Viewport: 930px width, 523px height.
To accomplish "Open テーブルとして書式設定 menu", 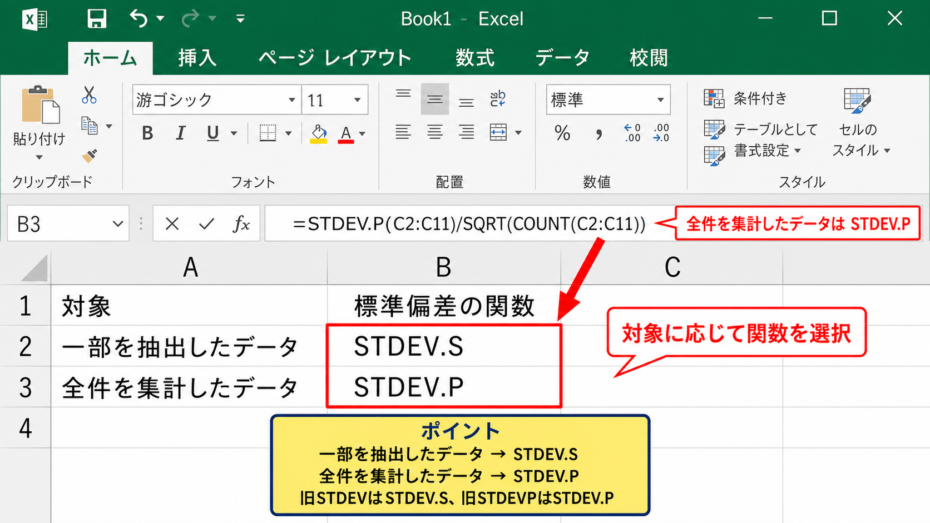I will coord(761,140).
